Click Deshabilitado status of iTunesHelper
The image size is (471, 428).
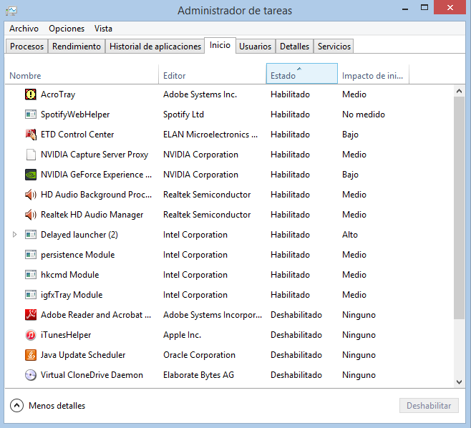click(296, 335)
